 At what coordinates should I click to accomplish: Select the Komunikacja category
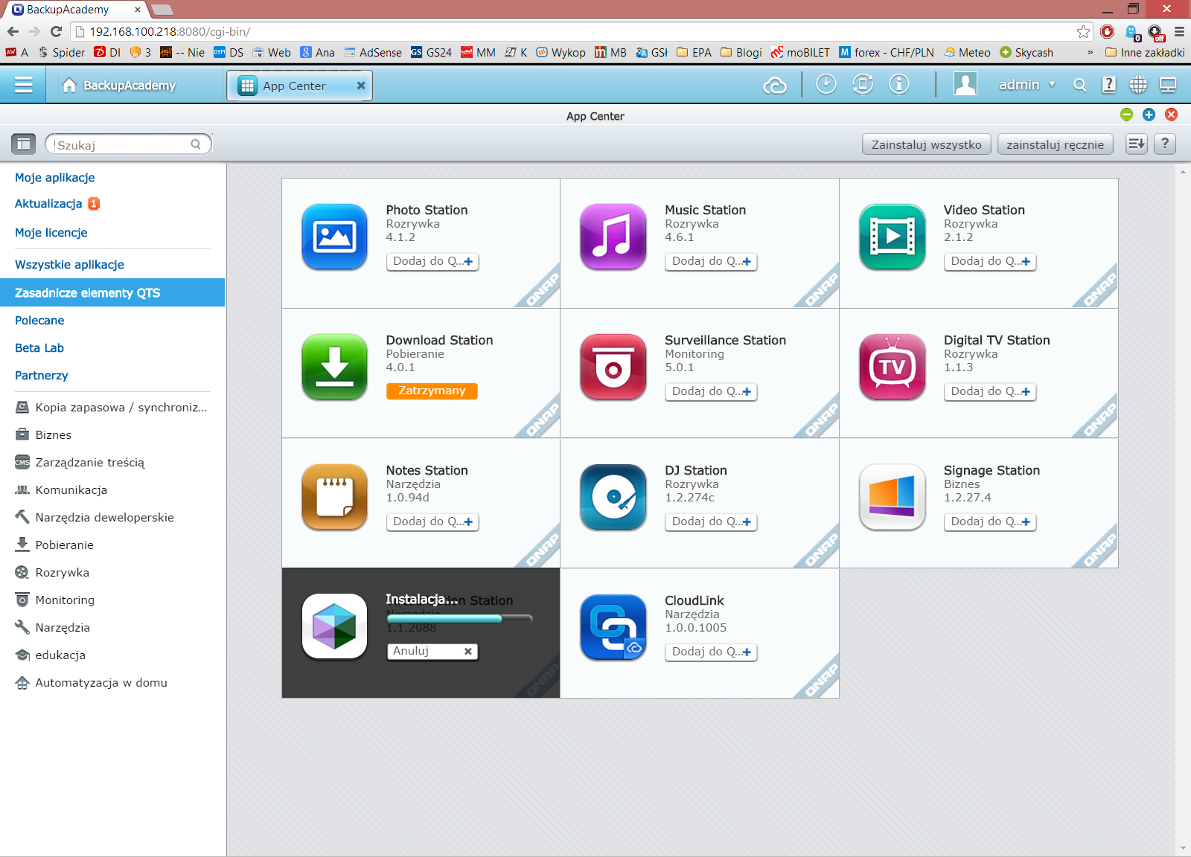62,490
